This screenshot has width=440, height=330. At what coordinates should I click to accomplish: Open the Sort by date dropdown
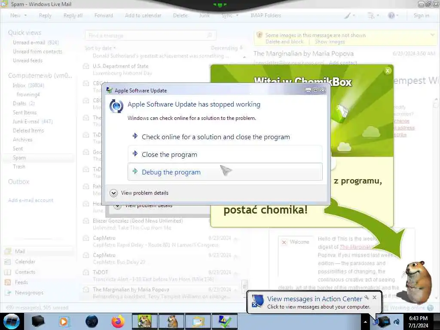[x=100, y=48]
